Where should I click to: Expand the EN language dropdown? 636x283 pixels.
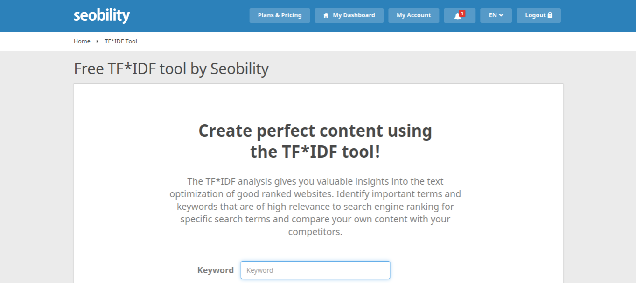pyautogui.click(x=496, y=15)
